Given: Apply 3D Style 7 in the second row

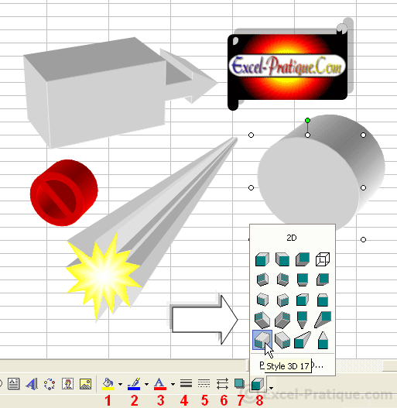Looking at the screenshot, I should (x=303, y=279).
